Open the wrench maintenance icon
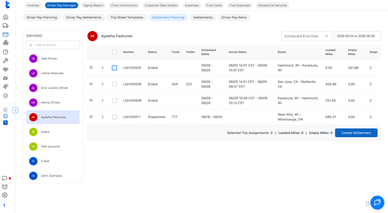The width and height of the screenshot is (388, 213). (5, 61)
